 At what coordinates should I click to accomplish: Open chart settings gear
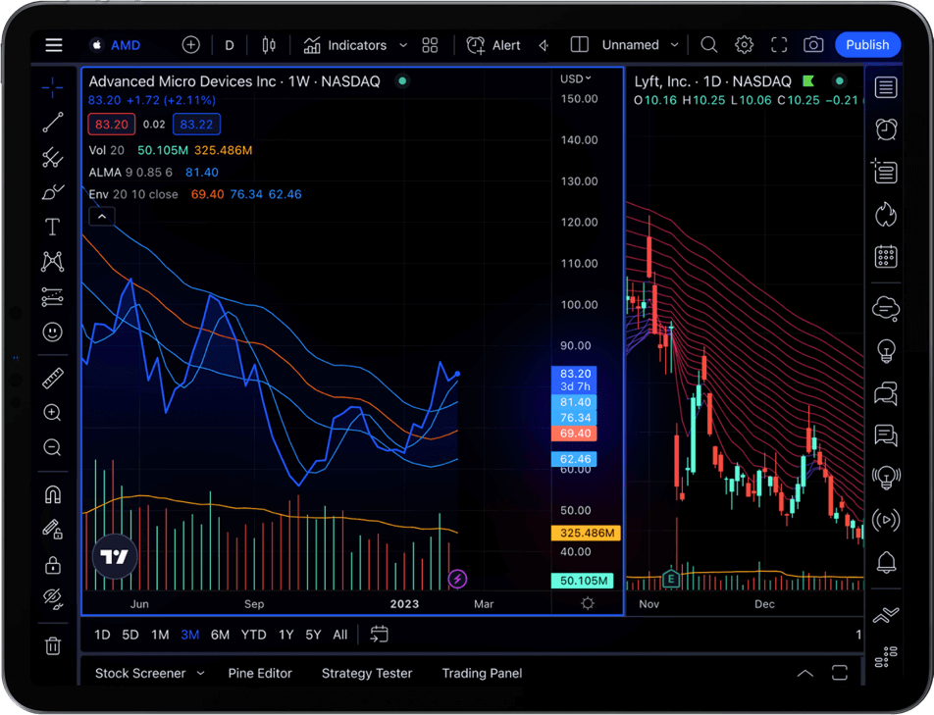744,45
